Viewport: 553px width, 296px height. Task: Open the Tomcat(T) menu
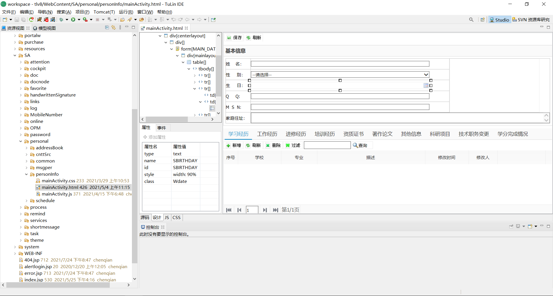coord(104,12)
